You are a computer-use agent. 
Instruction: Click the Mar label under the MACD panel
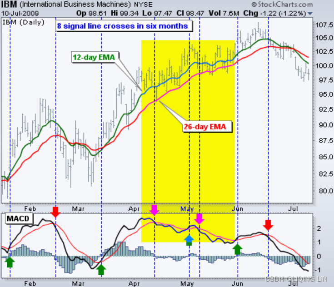[x=78, y=283]
